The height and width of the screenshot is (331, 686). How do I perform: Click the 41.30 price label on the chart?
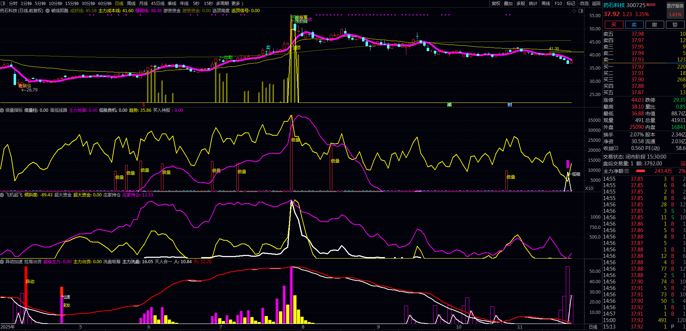[x=554, y=49]
